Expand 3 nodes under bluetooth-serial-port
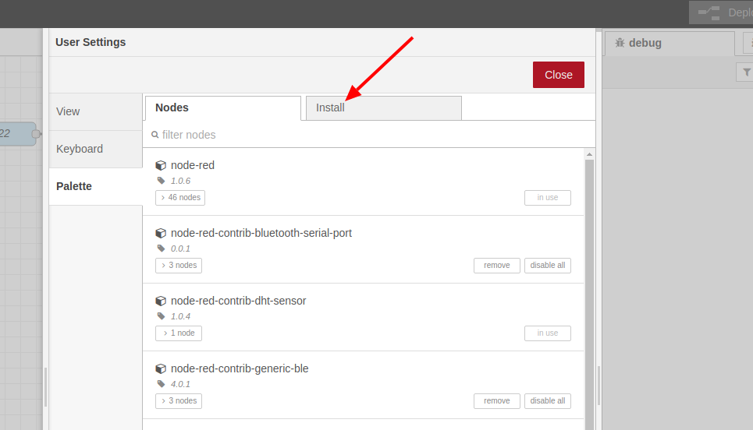This screenshot has width=753, height=430. 179,266
